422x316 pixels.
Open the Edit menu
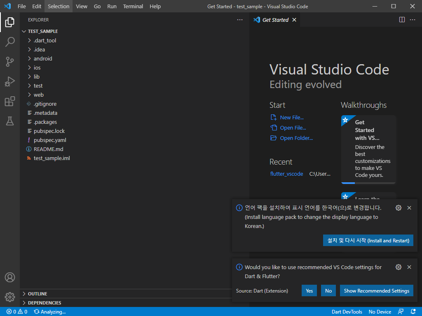(37, 6)
